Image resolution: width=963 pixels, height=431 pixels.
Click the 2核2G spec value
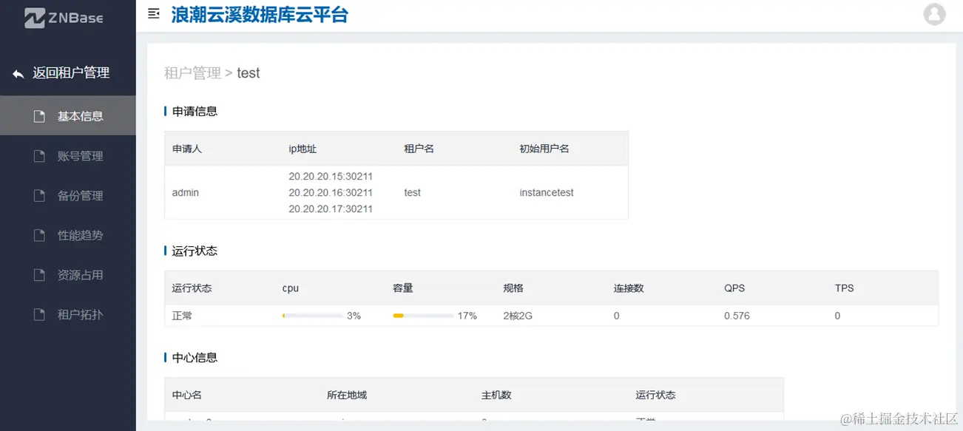518,316
